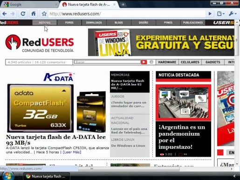Bookmark this page with the star icon
This screenshot has width=240, height=180.
tap(44, 14)
